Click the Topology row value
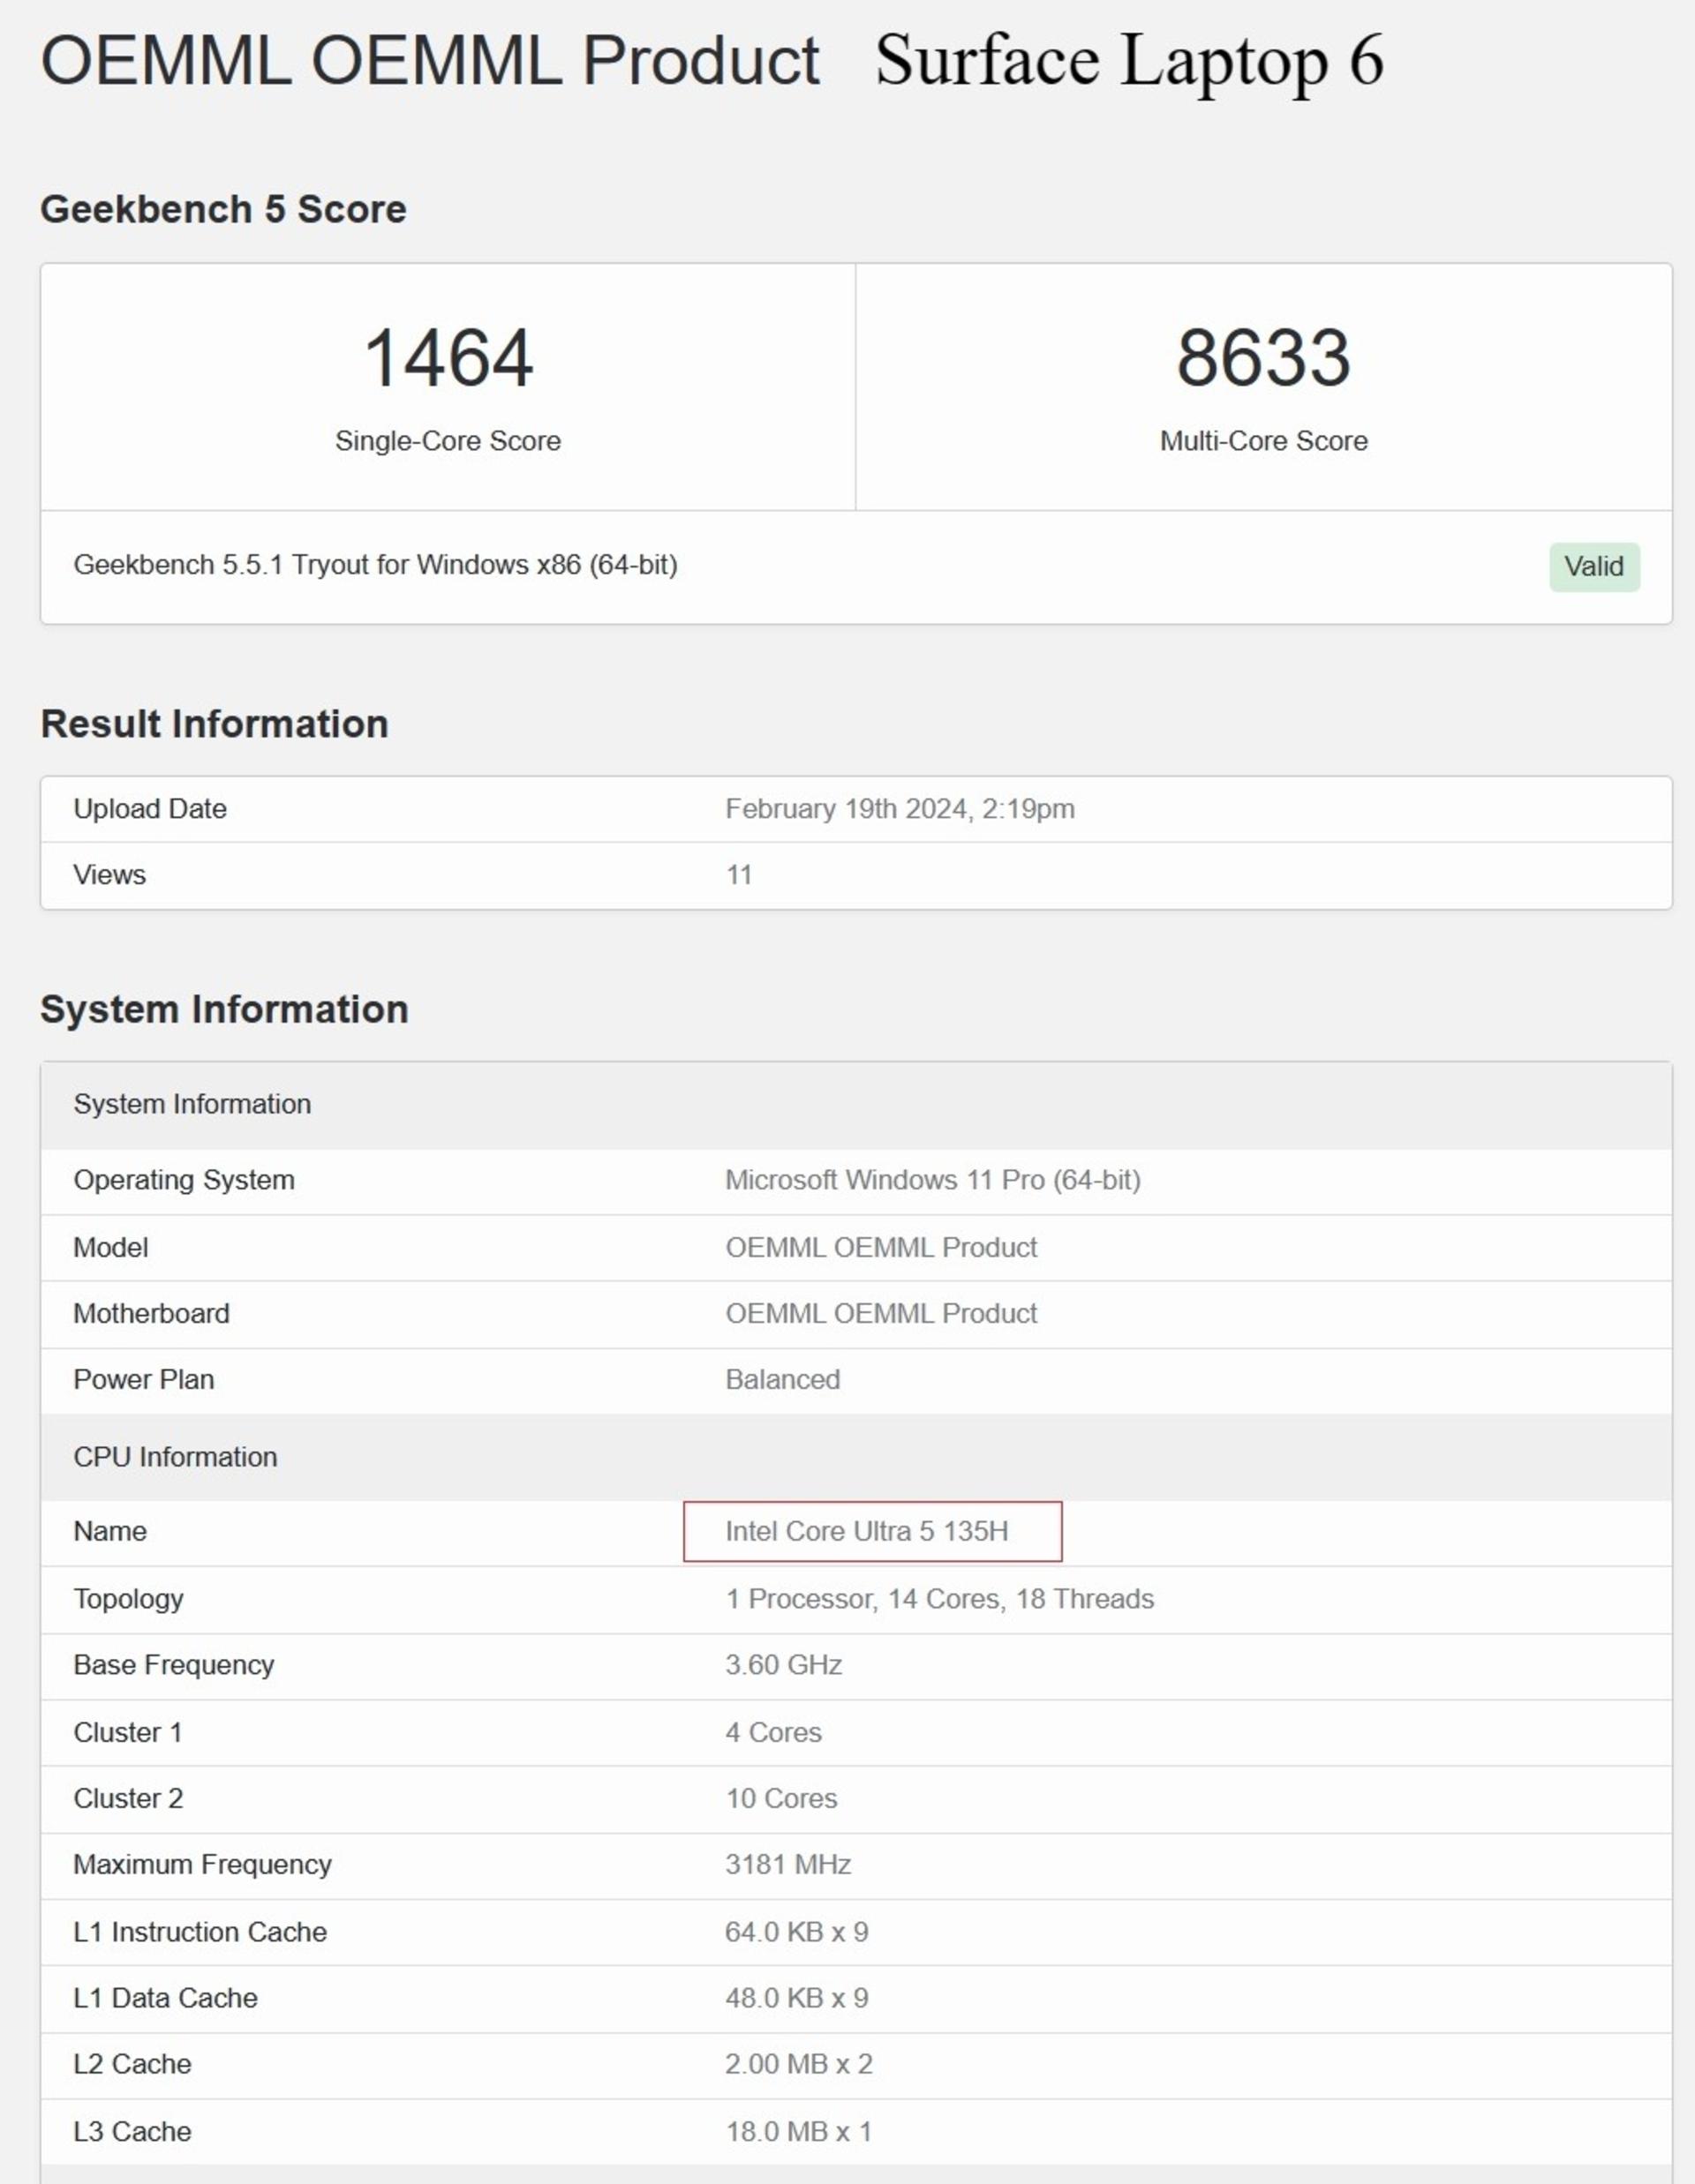The height and width of the screenshot is (2184, 1695). 939,1599
